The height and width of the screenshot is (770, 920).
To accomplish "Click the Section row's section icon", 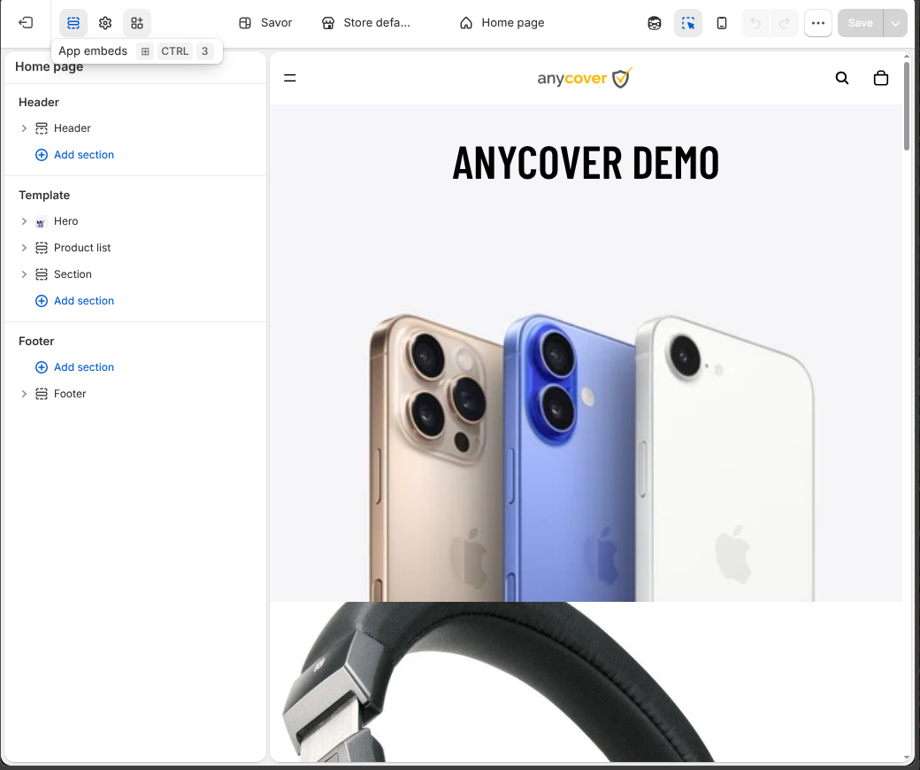I will pos(41,274).
